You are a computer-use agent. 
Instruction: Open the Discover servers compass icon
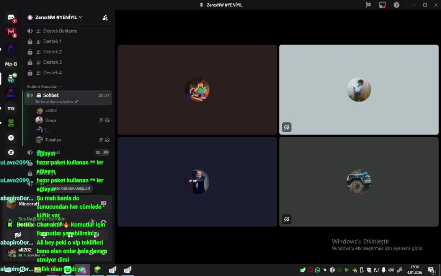[x=11, y=152]
